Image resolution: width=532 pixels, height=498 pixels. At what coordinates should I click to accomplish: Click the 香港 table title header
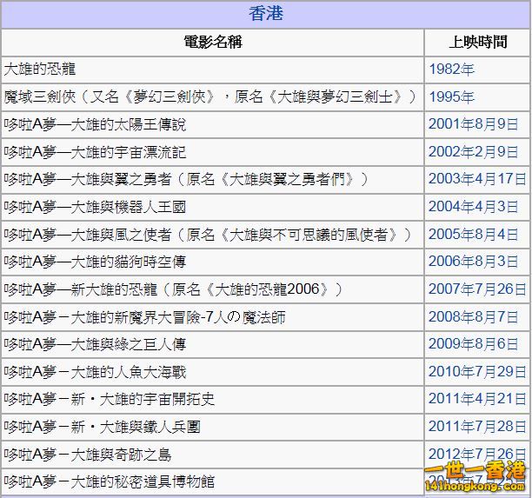pos(266,14)
